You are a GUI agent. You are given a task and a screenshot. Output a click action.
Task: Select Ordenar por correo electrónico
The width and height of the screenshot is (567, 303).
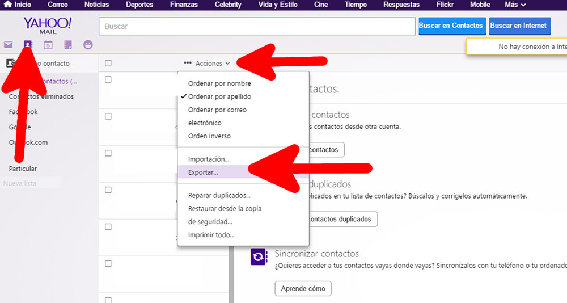tap(217, 116)
